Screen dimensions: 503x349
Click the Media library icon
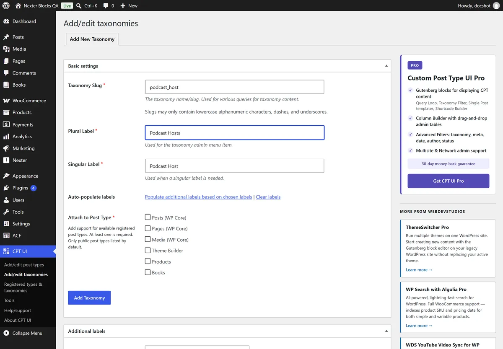(x=6, y=49)
